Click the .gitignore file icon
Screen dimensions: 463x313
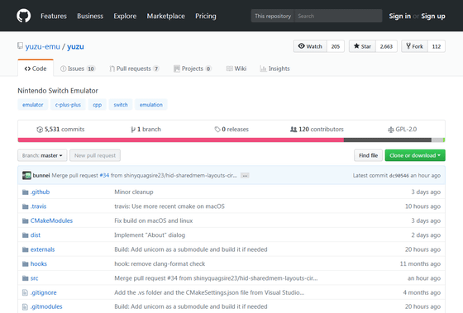click(x=25, y=292)
